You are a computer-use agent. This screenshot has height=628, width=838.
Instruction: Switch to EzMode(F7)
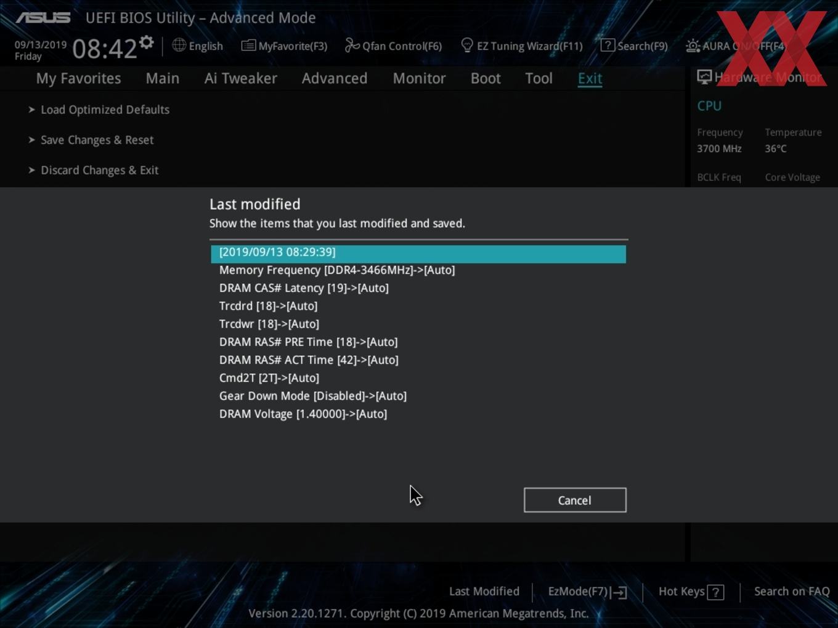pos(578,591)
